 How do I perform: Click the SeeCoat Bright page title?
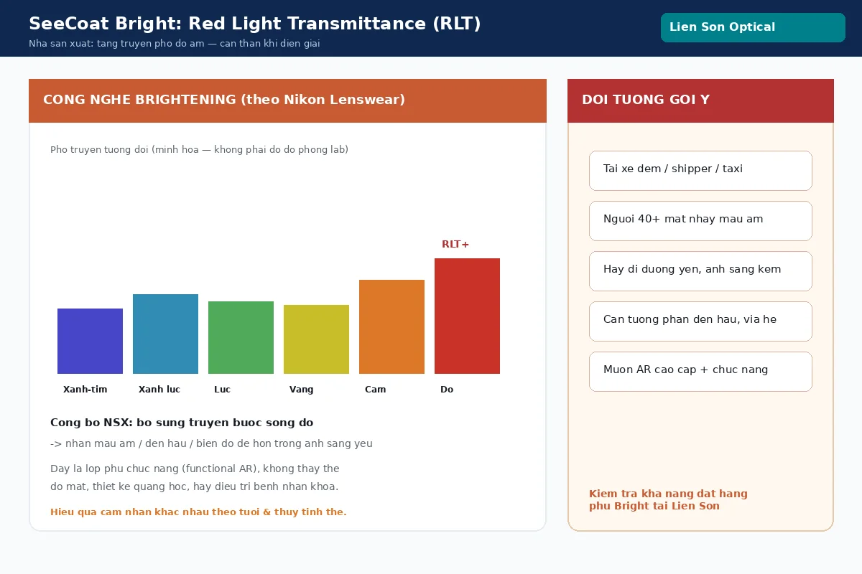pyautogui.click(x=255, y=24)
